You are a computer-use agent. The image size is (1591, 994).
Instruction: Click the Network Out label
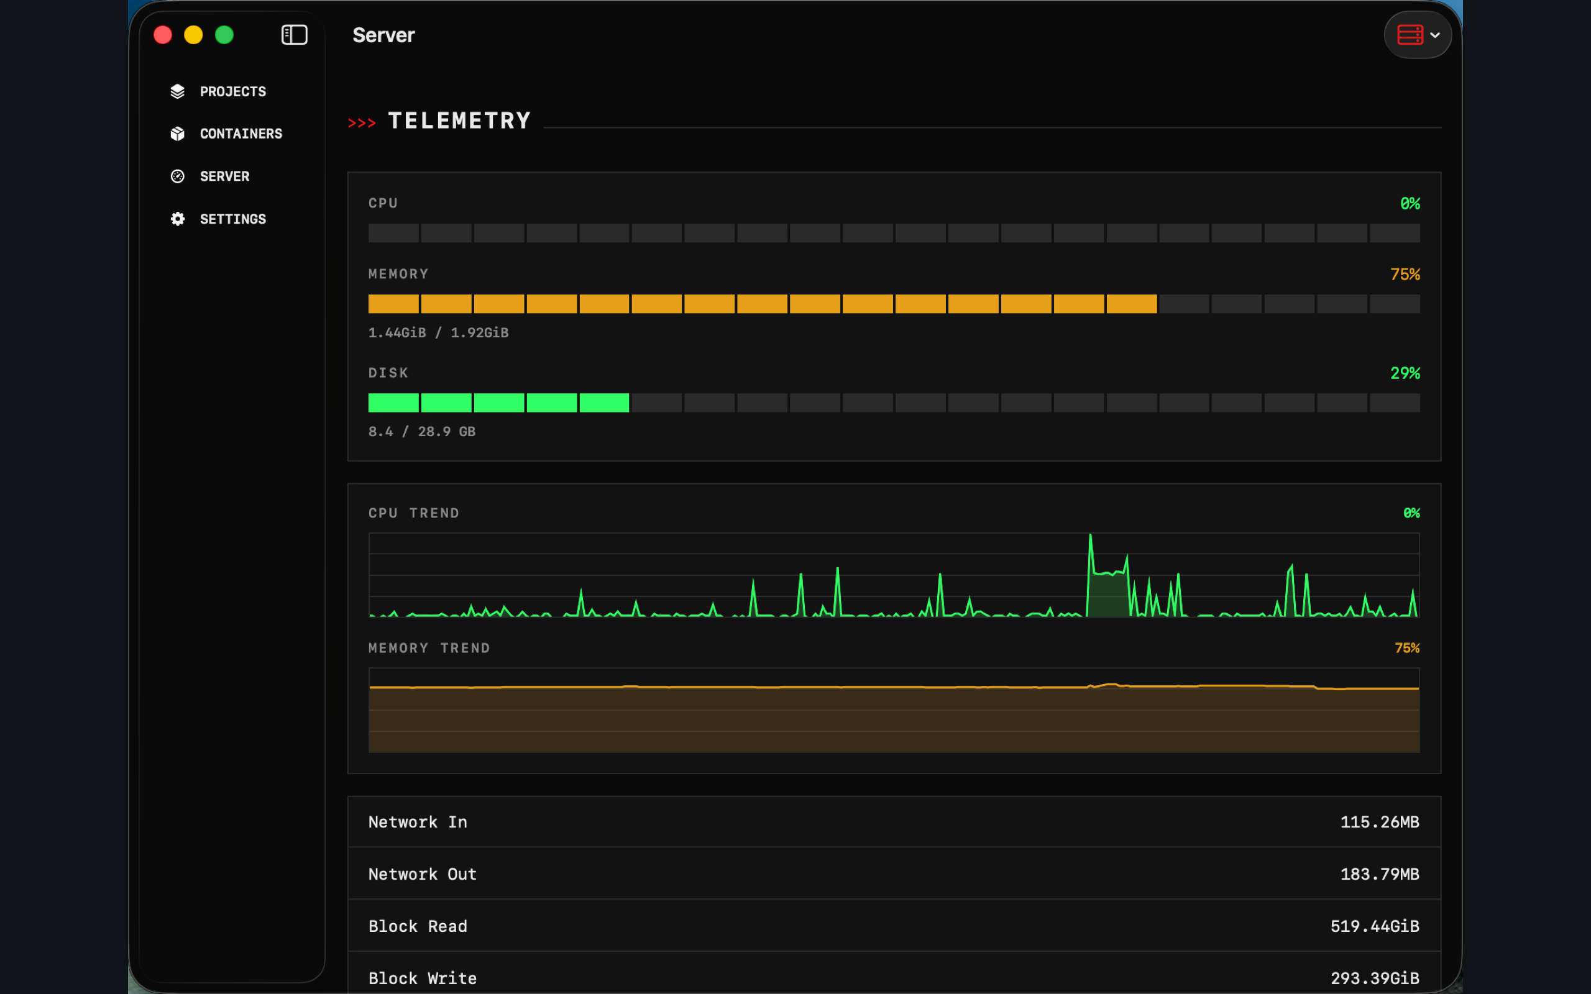tap(423, 873)
